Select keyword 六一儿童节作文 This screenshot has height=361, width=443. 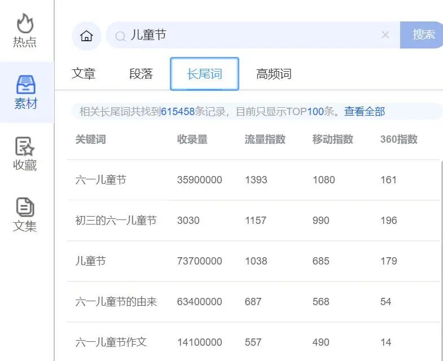[x=111, y=342]
